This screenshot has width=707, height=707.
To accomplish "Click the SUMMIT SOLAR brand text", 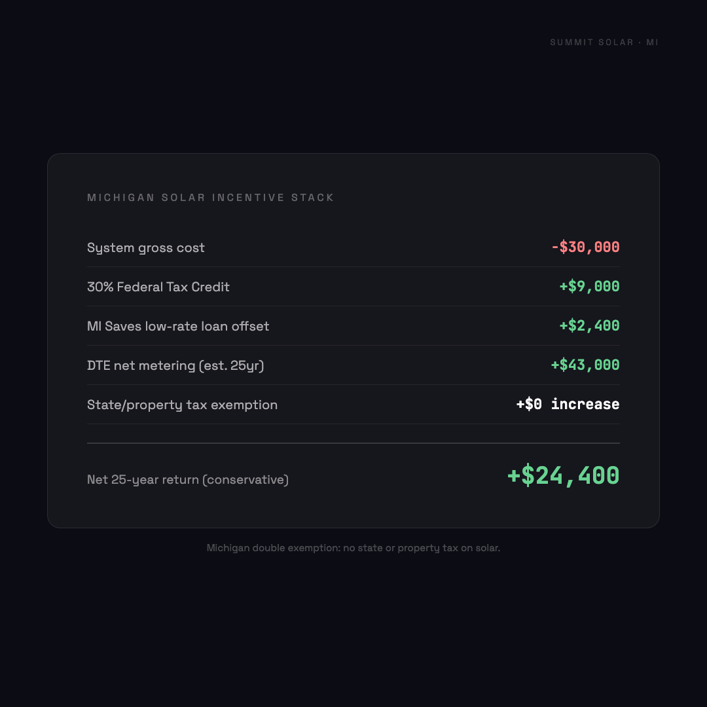I will [592, 43].
